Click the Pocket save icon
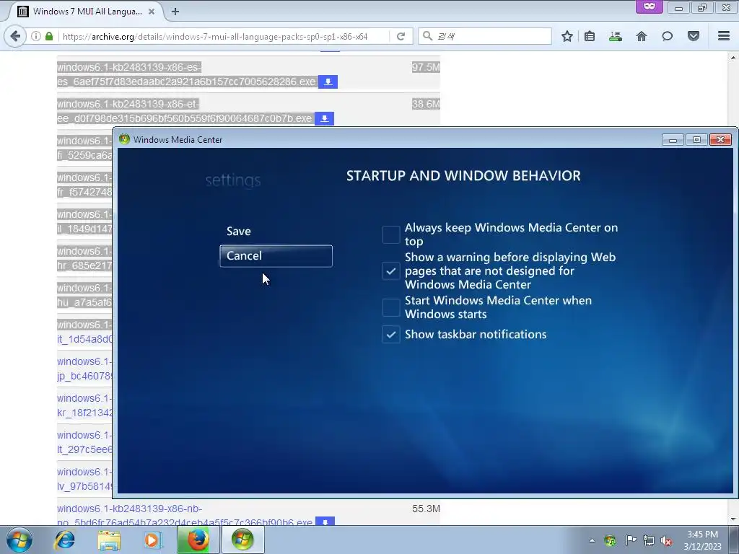 [694, 36]
